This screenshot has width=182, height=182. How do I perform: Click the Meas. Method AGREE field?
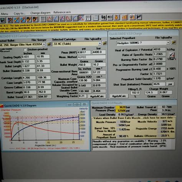92,57
